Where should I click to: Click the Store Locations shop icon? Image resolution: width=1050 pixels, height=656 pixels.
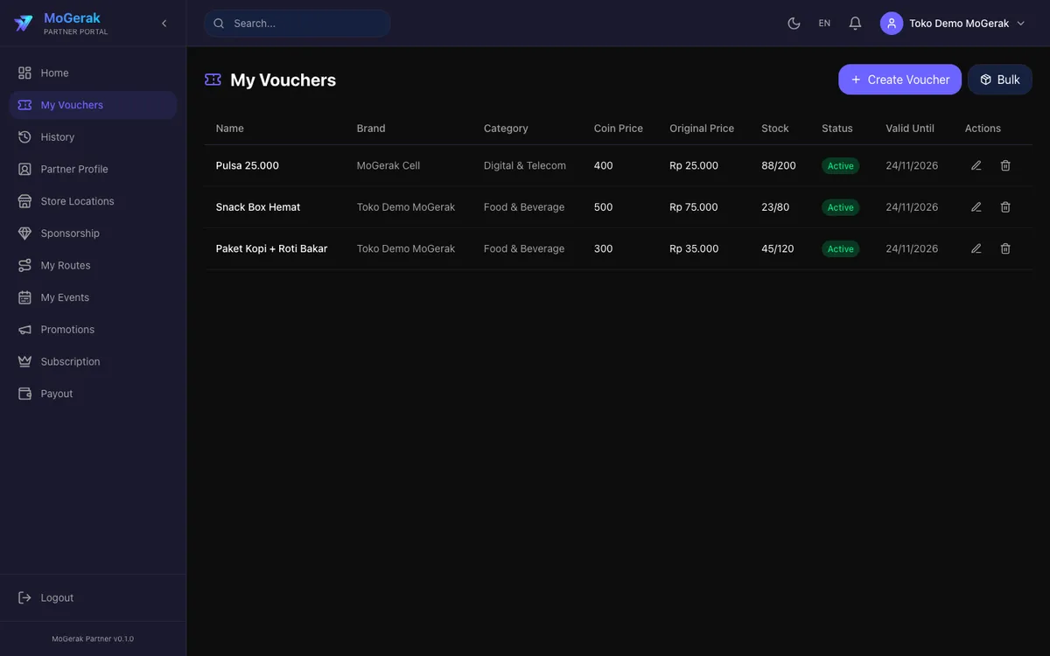(x=24, y=201)
